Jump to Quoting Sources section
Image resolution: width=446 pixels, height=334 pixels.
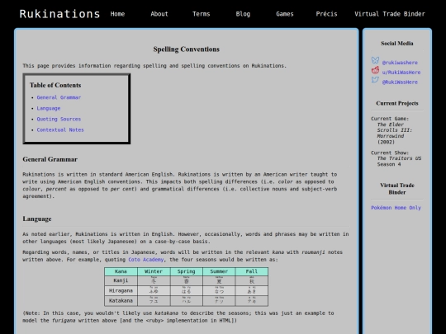pyautogui.click(x=59, y=119)
